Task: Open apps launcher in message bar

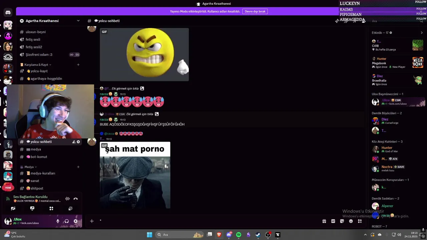Action: 360,221
